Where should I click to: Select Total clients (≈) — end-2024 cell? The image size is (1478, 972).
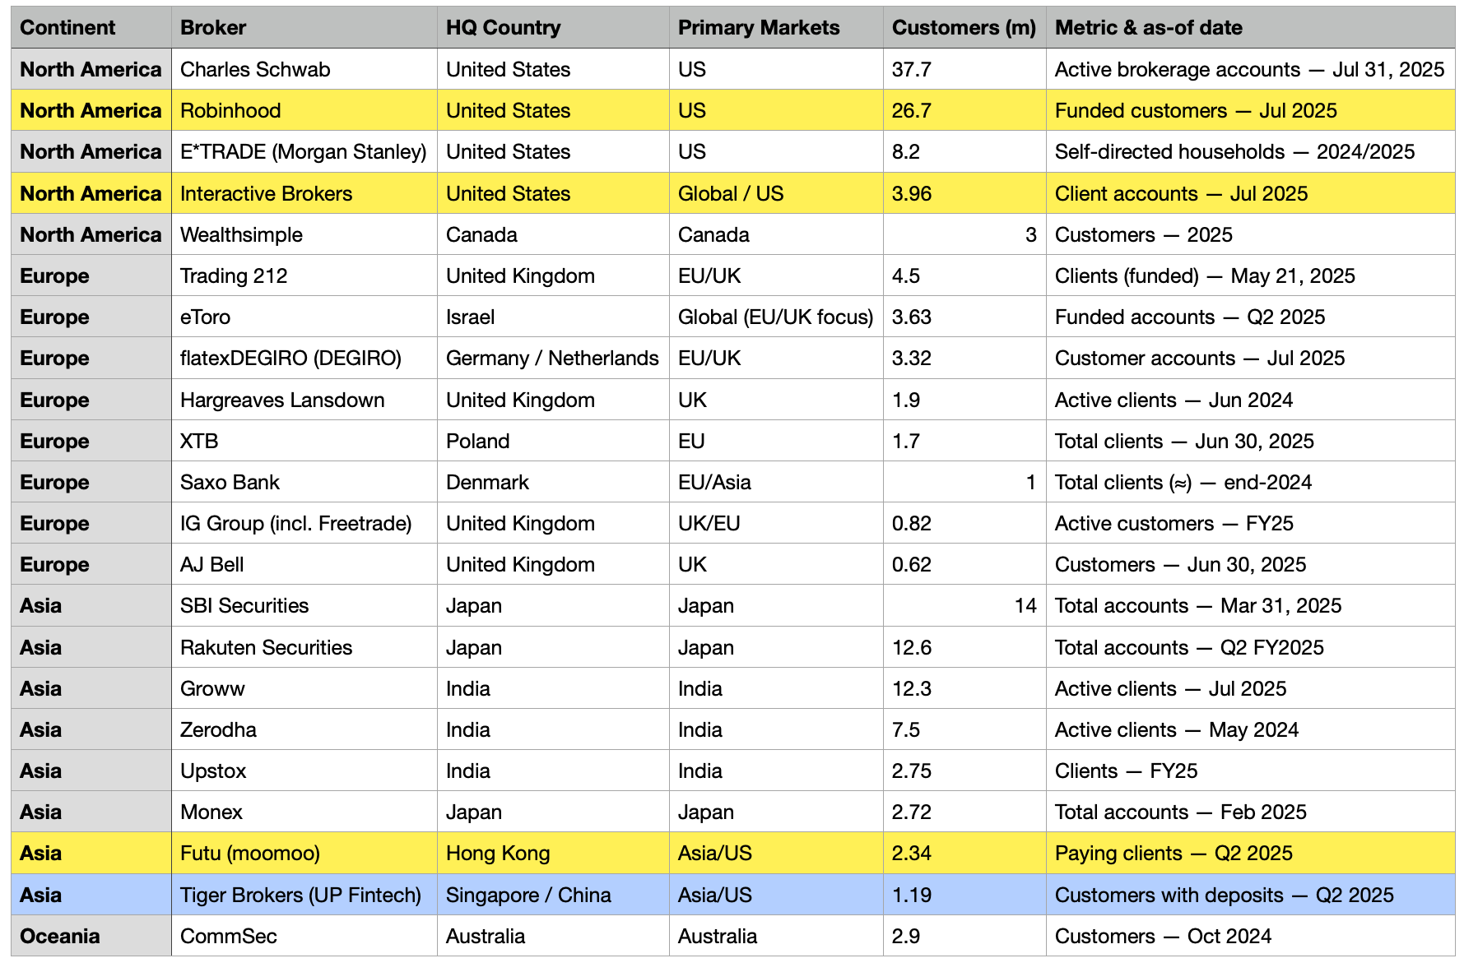point(1251,482)
